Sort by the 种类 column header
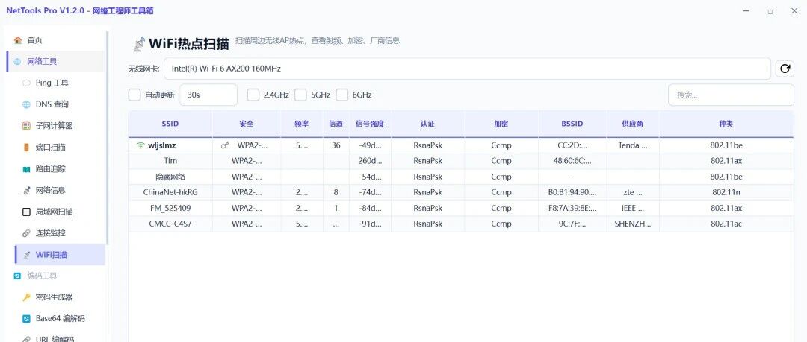807x342 pixels. click(x=726, y=124)
